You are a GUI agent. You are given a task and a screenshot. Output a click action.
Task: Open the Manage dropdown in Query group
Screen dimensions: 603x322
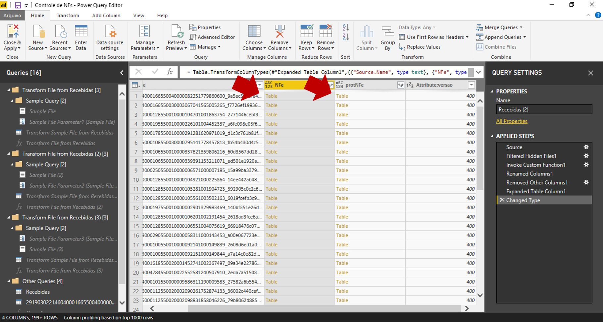coord(205,47)
